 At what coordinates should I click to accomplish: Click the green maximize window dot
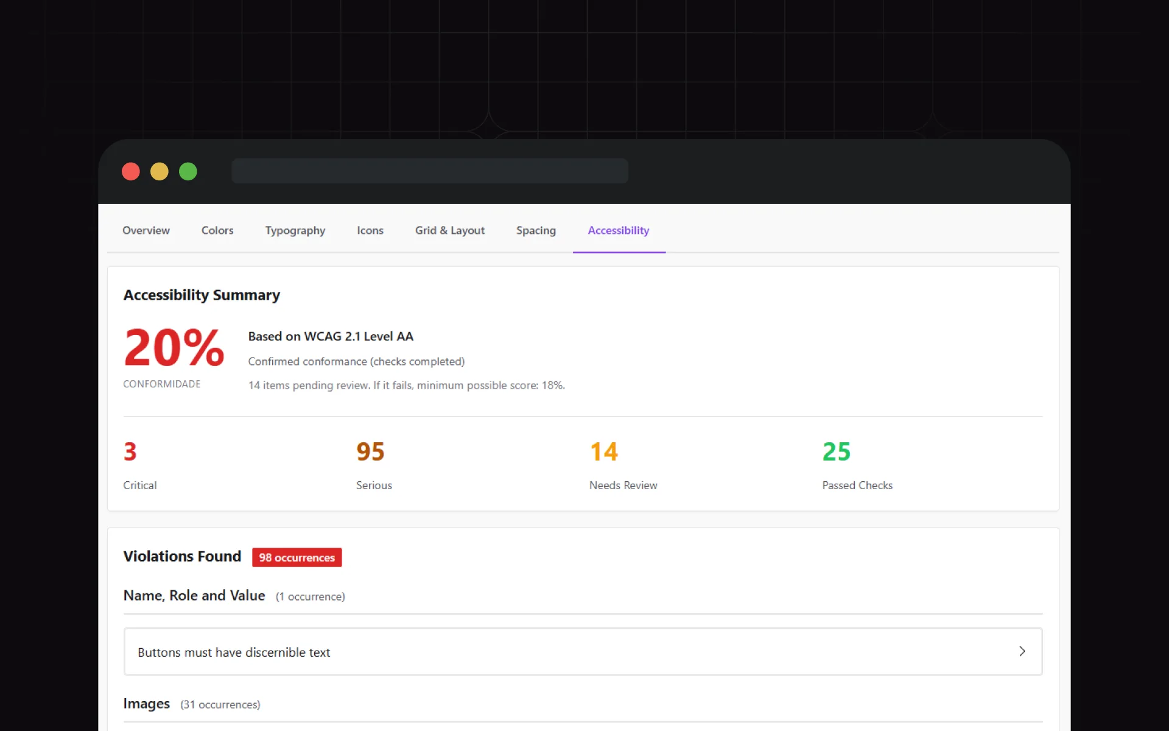pyautogui.click(x=188, y=172)
